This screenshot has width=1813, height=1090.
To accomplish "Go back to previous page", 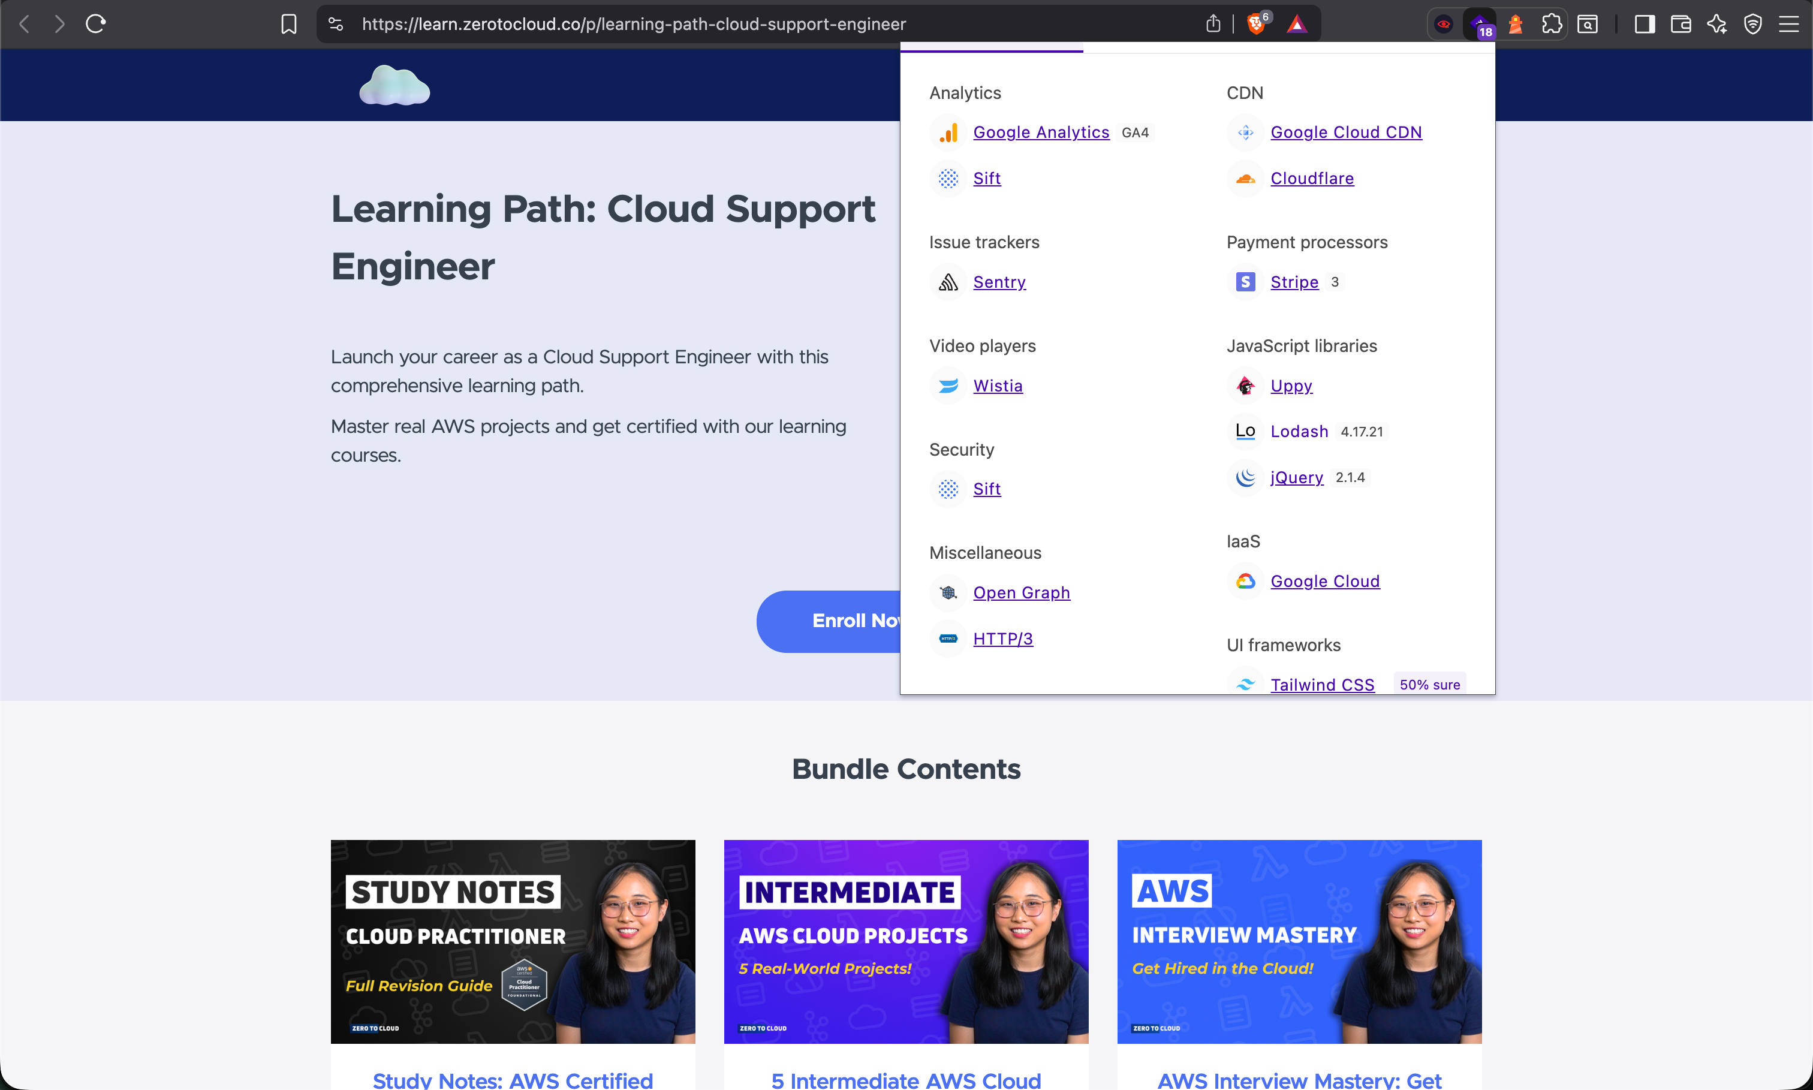I will pyautogui.click(x=24, y=24).
